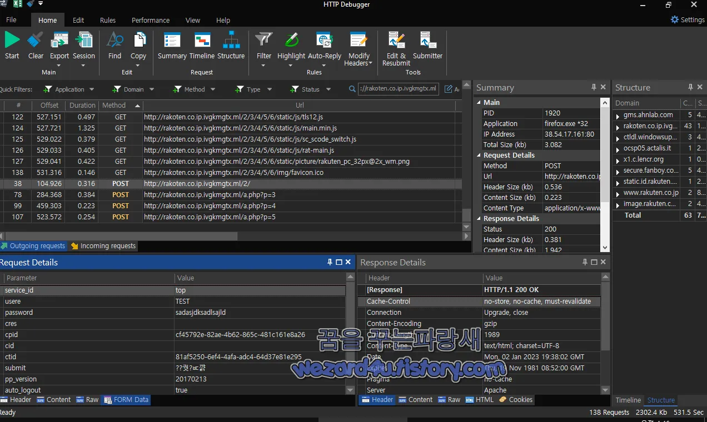Open the Settings gear
The width and height of the screenshot is (707, 422).
pyautogui.click(x=675, y=19)
